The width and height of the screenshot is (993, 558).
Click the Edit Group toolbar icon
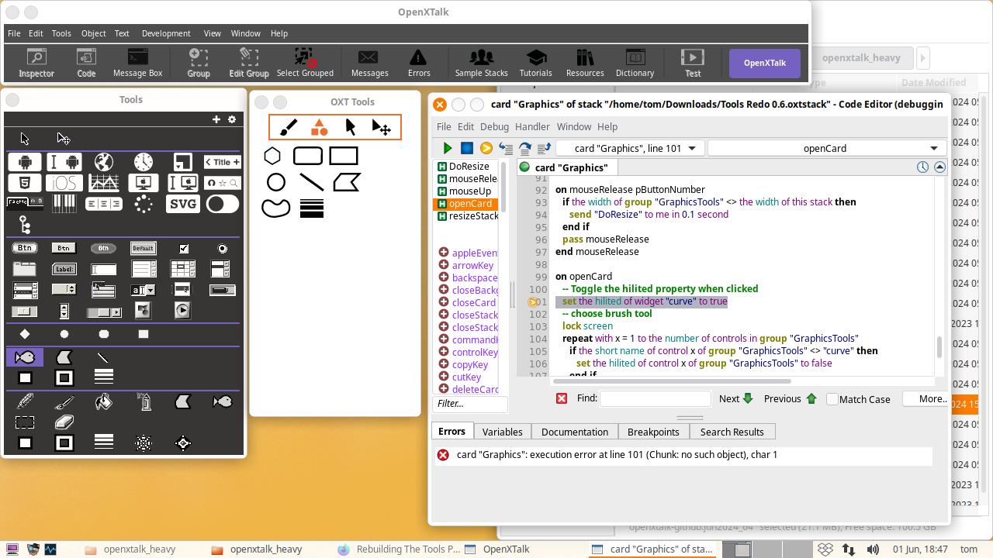[249, 63]
